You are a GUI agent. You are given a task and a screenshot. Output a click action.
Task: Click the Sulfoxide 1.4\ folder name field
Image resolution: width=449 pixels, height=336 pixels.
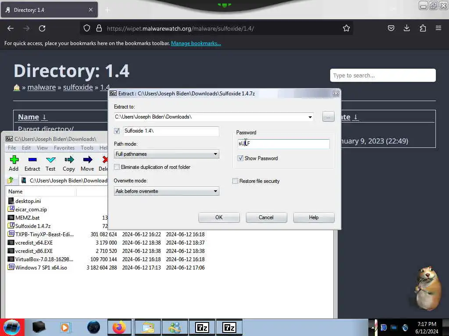pyautogui.click(x=171, y=131)
